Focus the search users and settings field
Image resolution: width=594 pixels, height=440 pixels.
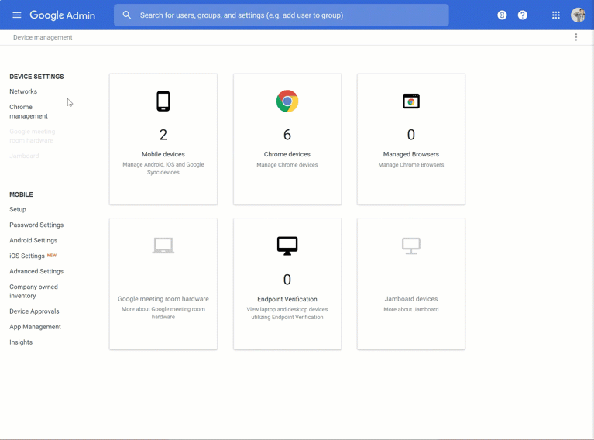click(x=281, y=15)
